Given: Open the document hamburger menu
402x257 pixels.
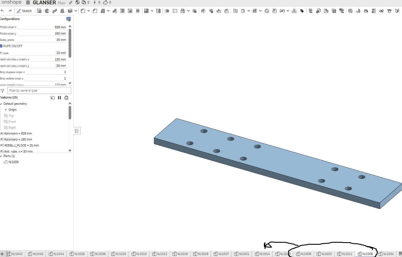Looking at the screenshot, I should click(28, 3).
